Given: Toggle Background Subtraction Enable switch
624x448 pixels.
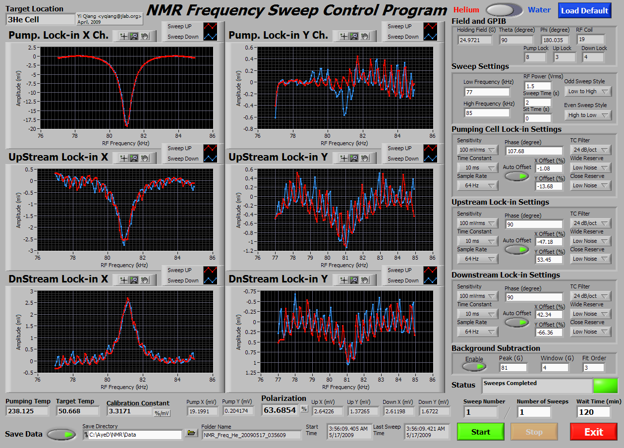Looking at the screenshot, I should click(x=474, y=367).
